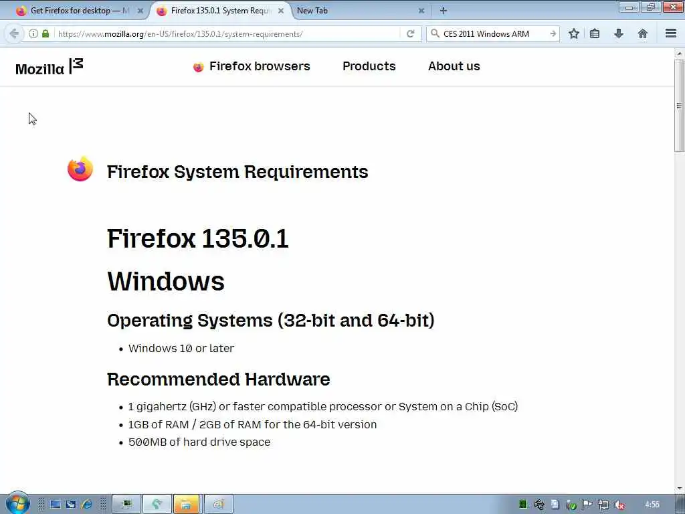Click the muted volume tray icon
Screen dimensions: 685x514
619,505
